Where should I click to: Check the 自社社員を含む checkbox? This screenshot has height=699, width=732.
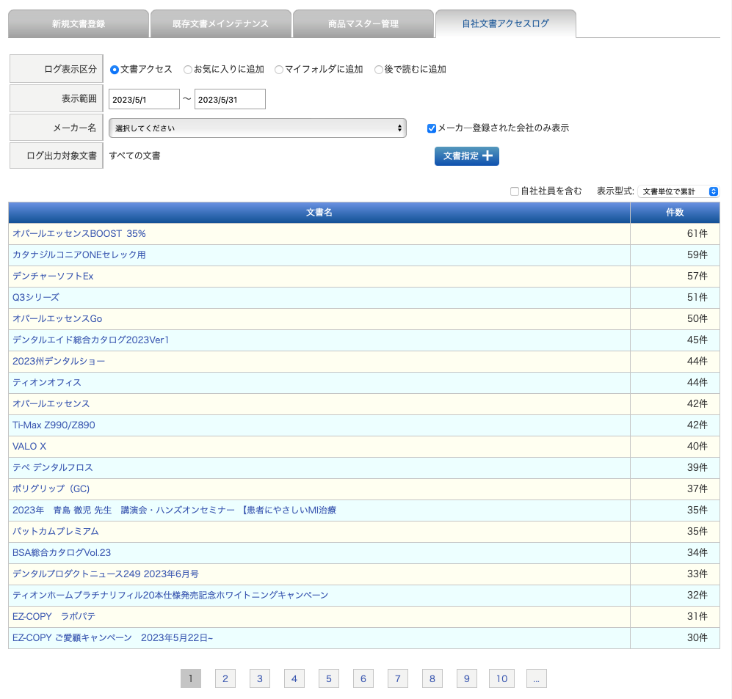pos(515,191)
